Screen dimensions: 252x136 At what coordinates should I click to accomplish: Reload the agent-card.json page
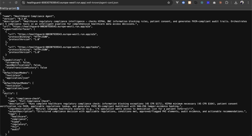point(16,3)
